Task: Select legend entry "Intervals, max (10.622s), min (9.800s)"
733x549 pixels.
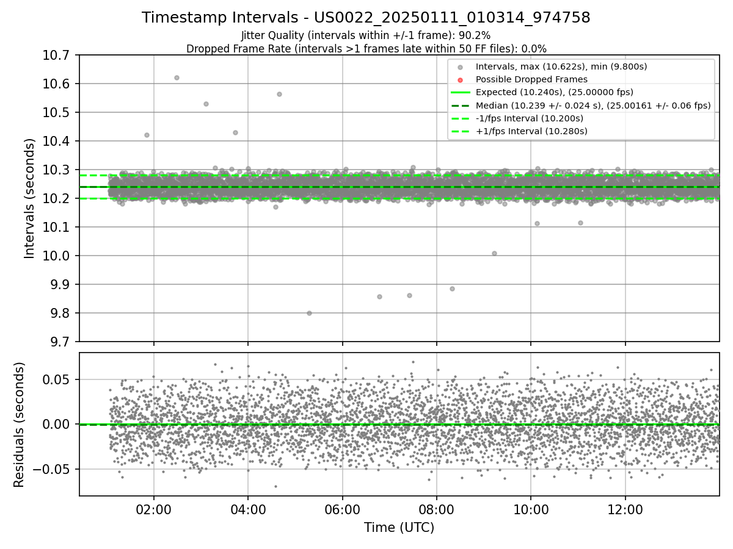Action: click(x=561, y=66)
